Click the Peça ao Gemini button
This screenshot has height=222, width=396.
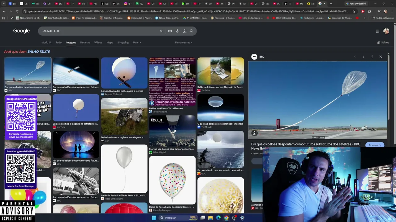click(356, 4)
